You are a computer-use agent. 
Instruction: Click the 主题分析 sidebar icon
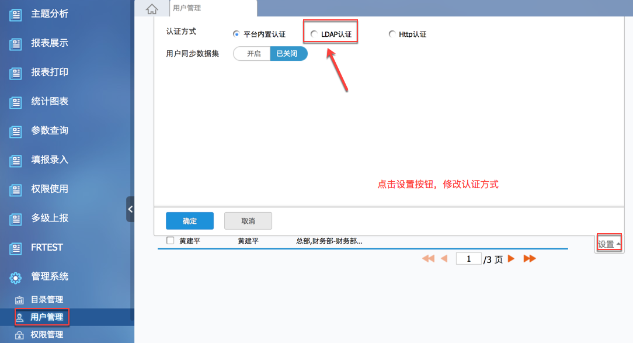point(15,15)
